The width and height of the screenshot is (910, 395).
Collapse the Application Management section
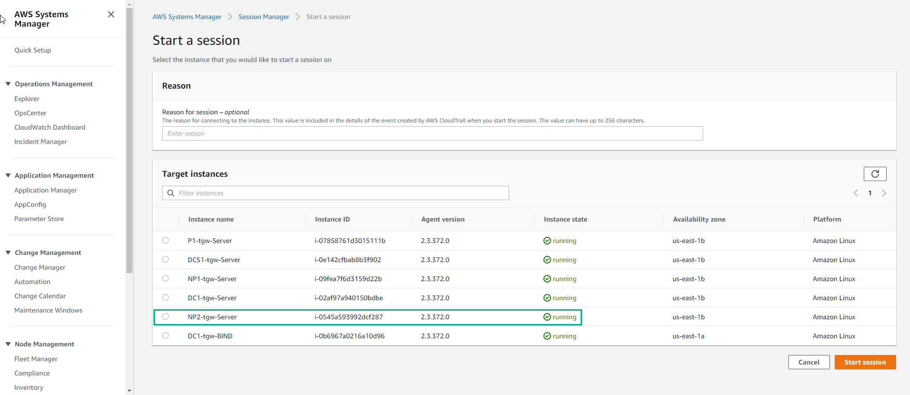click(x=8, y=175)
